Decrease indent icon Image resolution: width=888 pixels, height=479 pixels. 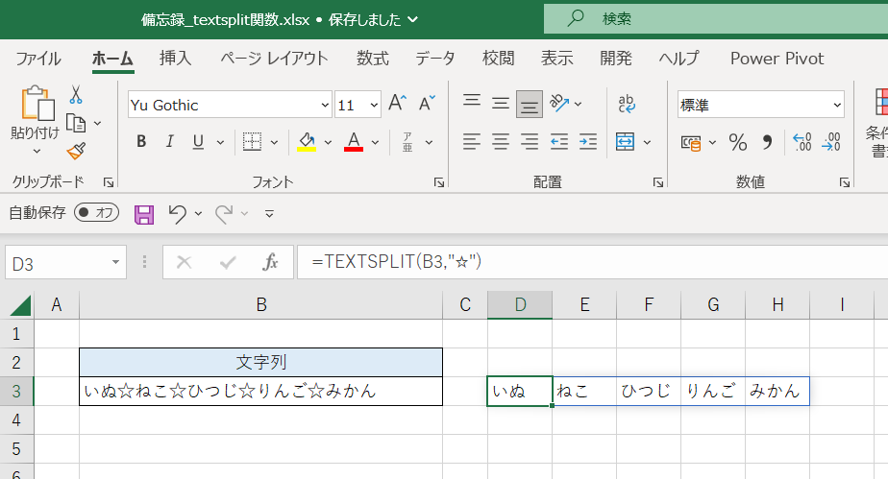tap(559, 141)
